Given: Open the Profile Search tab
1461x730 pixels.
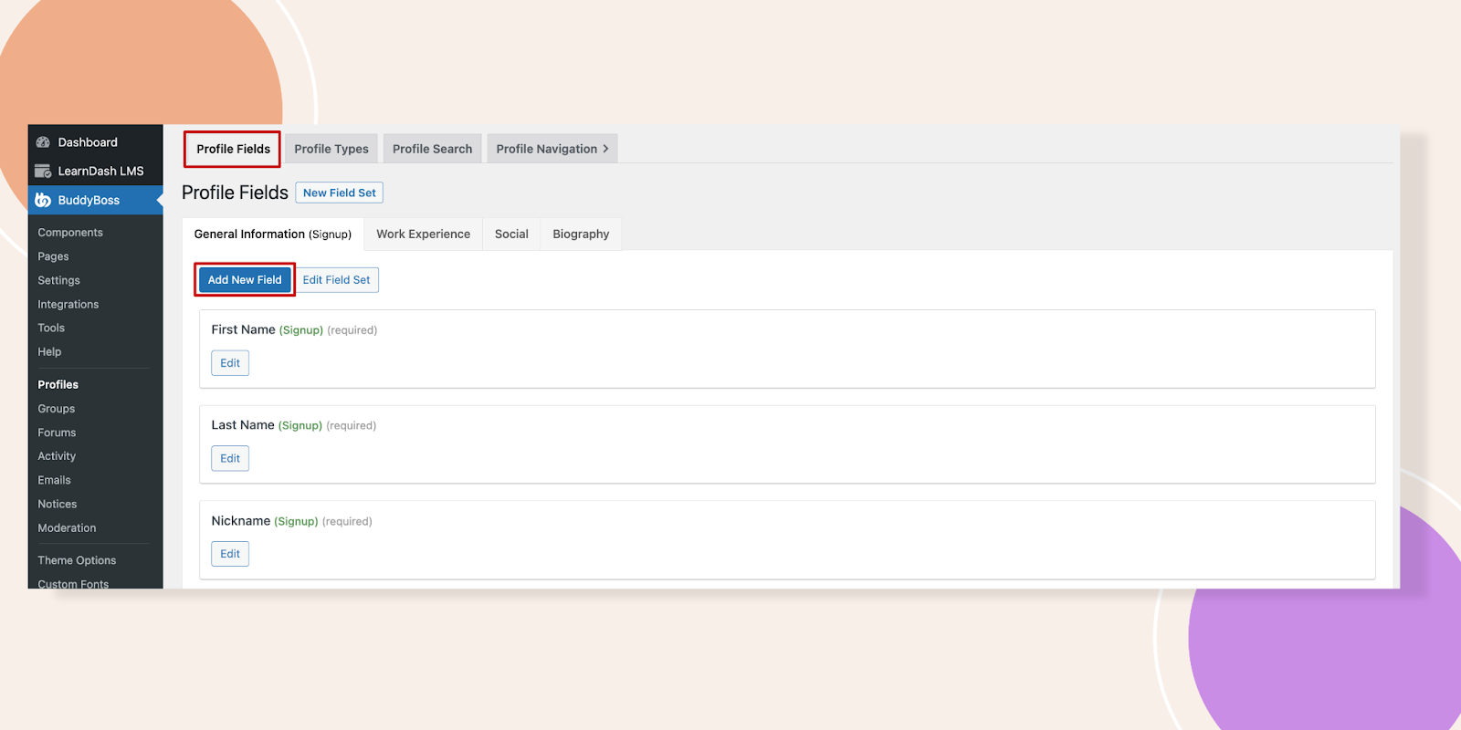Looking at the screenshot, I should point(433,149).
